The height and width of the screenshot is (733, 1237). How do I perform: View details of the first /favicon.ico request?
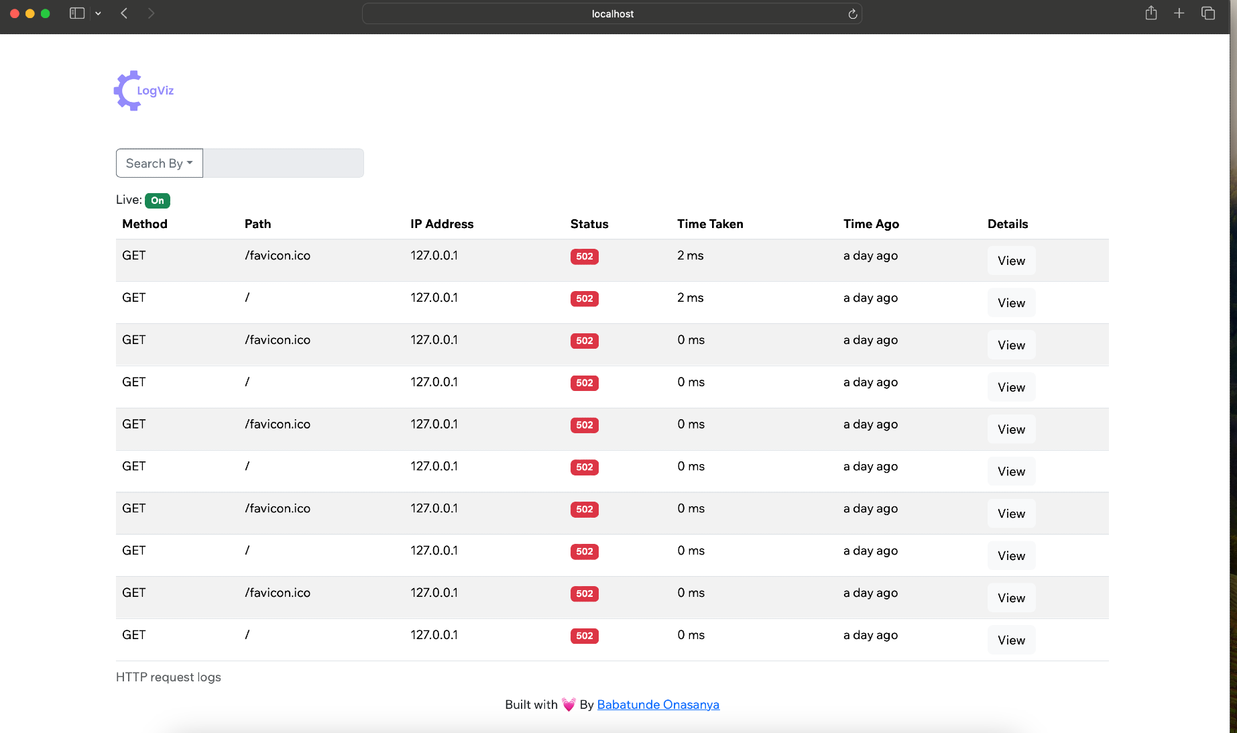1011,260
